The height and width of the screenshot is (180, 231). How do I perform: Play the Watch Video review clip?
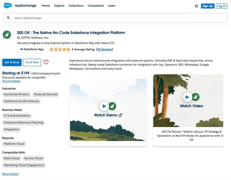point(187,97)
